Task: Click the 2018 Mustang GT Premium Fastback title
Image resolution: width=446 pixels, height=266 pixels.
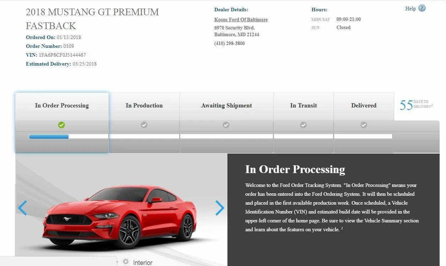Action: (x=92, y=19)
